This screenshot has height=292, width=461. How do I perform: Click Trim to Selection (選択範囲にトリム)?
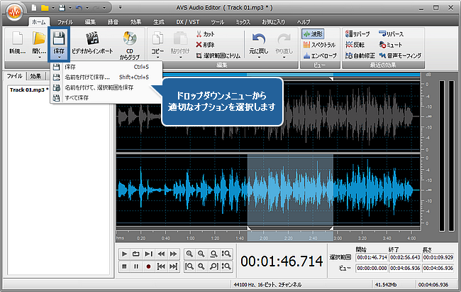pos(218,55)
